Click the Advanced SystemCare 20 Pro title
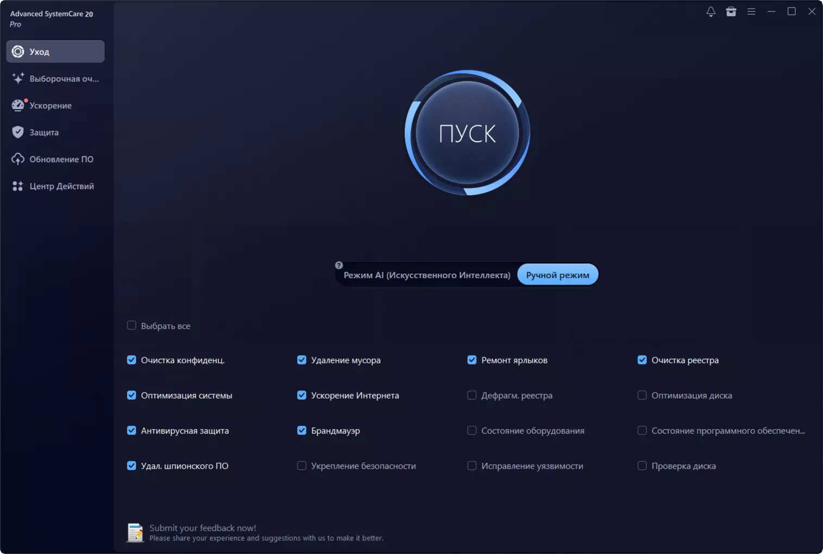 (x=52, y=18)
